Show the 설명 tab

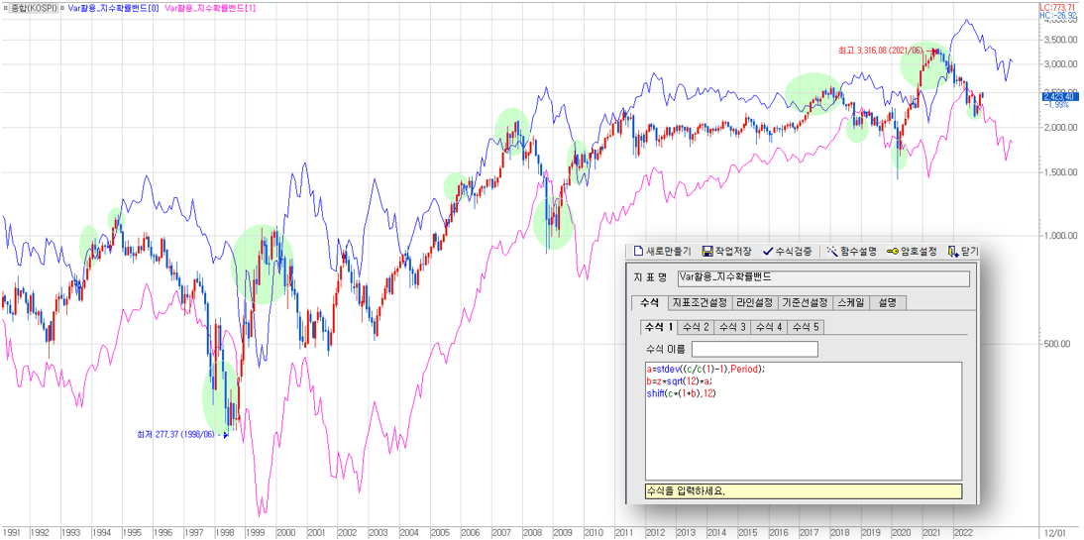coord(889,302)
